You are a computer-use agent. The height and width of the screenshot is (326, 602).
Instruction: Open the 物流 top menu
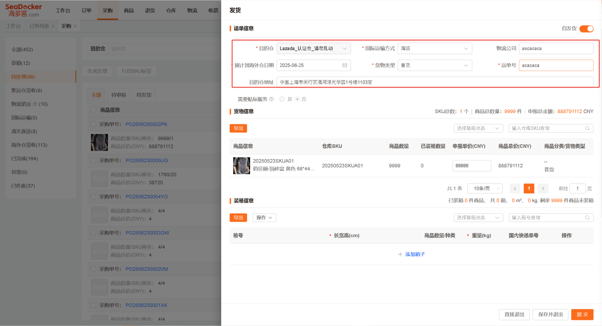[192, 10]
